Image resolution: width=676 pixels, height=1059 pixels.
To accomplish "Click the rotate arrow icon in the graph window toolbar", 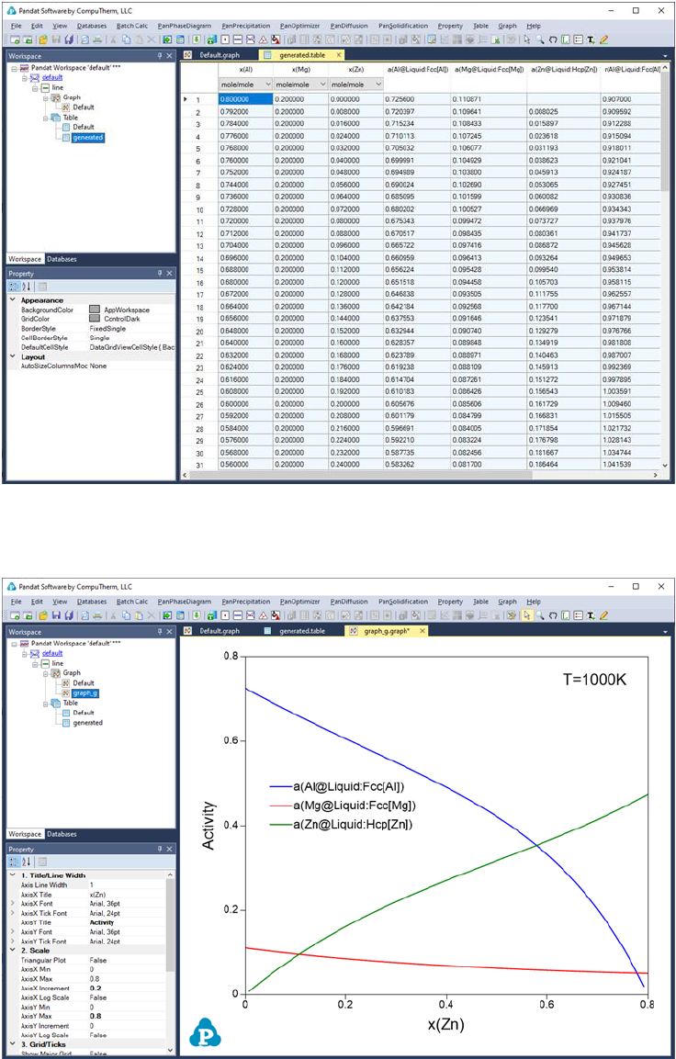I will tap(553, 615).
